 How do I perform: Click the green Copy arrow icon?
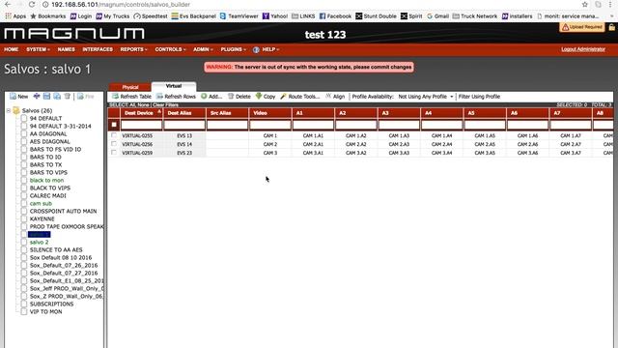click(x=259, y=97)
